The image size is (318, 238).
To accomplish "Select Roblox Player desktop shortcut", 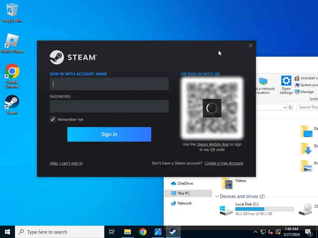I will [12, 43].
